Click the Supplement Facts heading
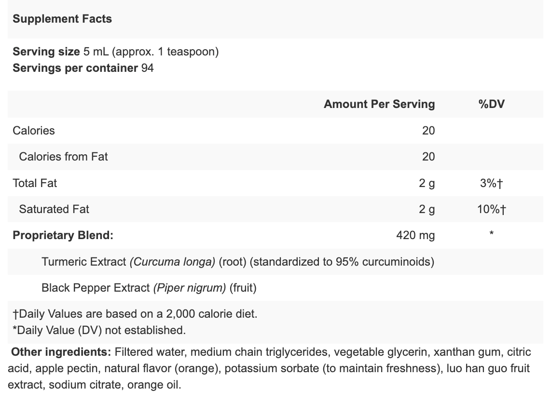Viewport: 551px width, 403px height. (62, 19)
